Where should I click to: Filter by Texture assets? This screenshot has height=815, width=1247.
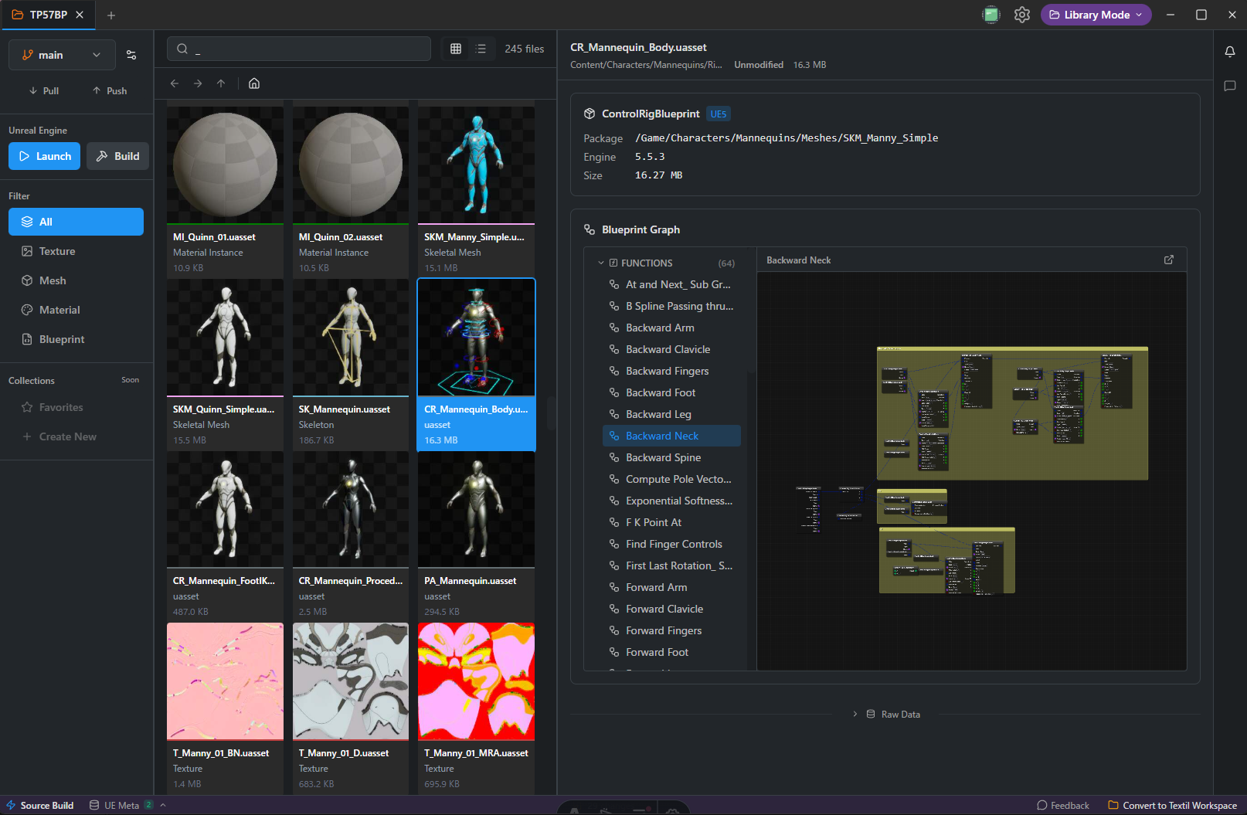click(57, 251)
